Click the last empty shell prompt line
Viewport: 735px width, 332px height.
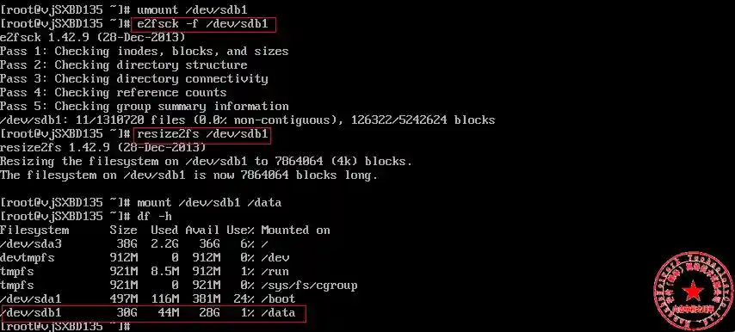tap(65, 326)
